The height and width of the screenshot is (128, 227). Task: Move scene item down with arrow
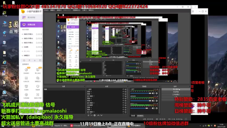coord(35,60)
